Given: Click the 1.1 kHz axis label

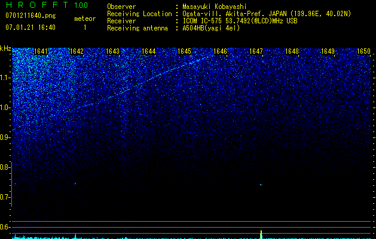Looking at the screenshot, I should click(5, 78).
